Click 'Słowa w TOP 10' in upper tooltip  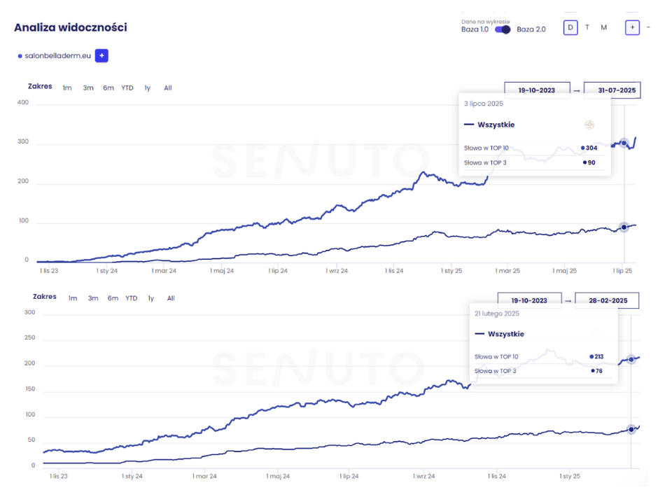[x=486, y=148]
